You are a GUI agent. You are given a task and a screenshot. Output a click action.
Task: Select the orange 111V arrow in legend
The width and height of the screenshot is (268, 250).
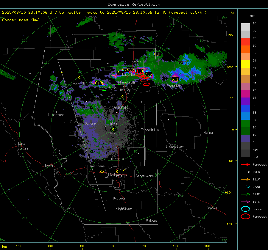click(x=245, y=179)
